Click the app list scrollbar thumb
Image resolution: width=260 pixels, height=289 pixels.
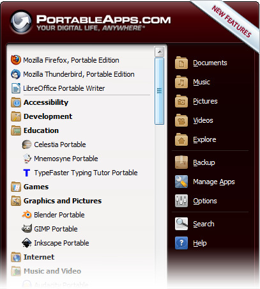point(160,91)
